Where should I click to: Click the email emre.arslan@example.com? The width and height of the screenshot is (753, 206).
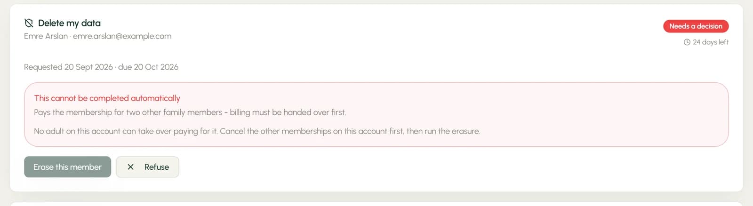point(122,36)
